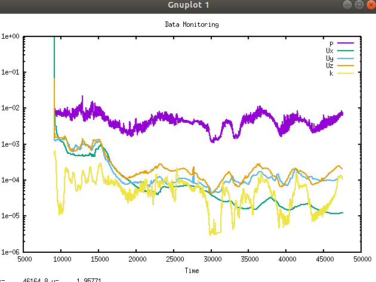Screen dimensions: 376x282
Task: Click the 'Data Monitoring' plot title
Action: [192, 24]
